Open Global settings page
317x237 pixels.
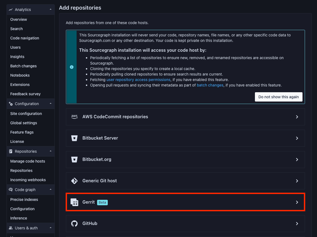point(24,123)
